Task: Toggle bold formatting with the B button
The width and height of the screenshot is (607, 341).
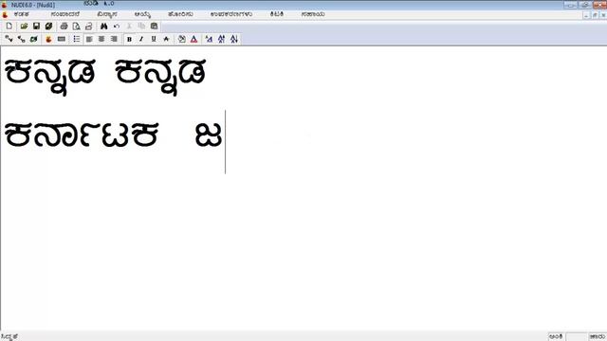Action: pyautogui.click(x=129, y=39)
